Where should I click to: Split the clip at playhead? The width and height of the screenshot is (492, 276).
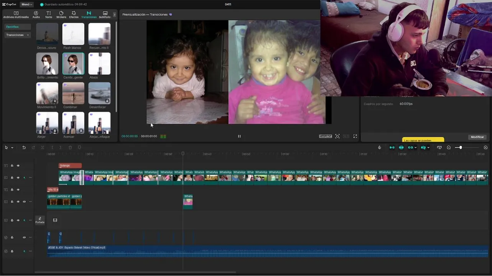[43, 148]
